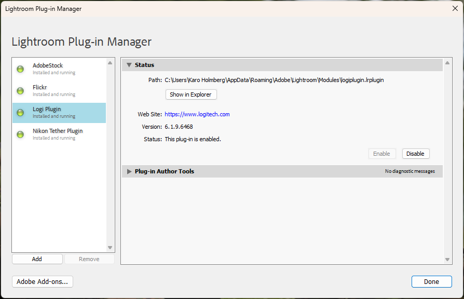This screenshot has height=299, width=464.
Task: Click details panel scrollbar up arrow
Action: pos(447,63)
